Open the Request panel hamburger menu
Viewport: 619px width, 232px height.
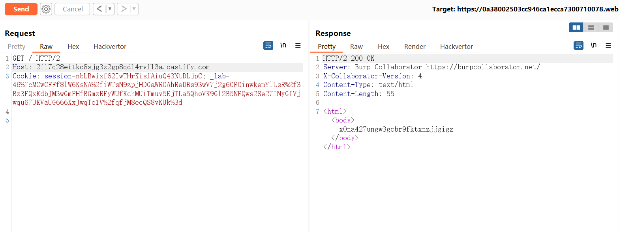[x=298, y=45]
